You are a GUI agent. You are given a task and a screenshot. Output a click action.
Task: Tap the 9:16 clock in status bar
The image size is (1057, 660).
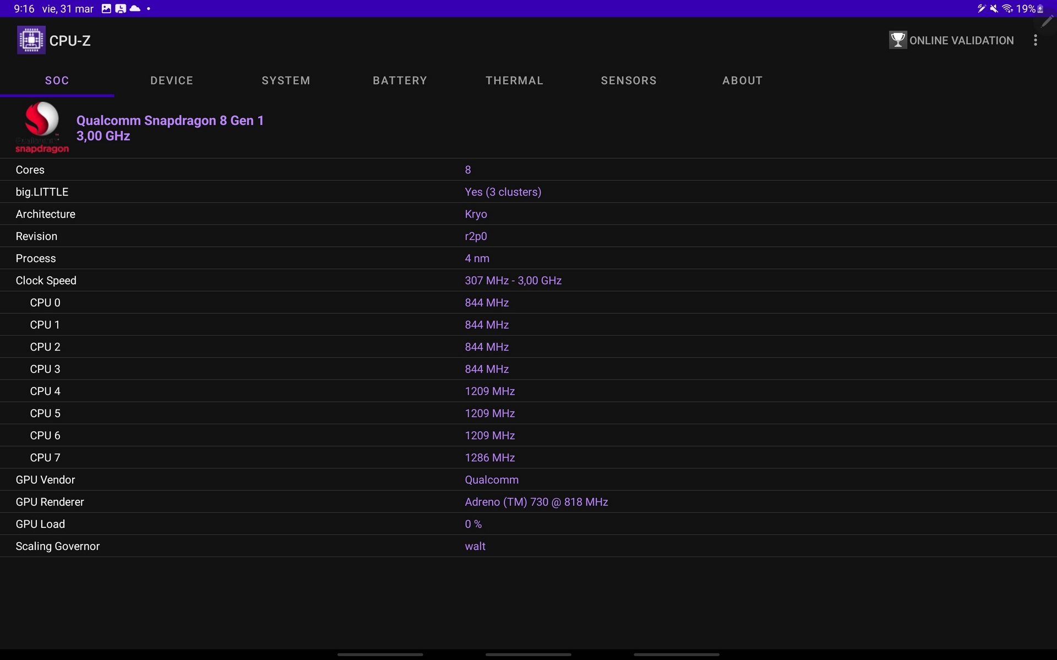(x=24, y=9)
